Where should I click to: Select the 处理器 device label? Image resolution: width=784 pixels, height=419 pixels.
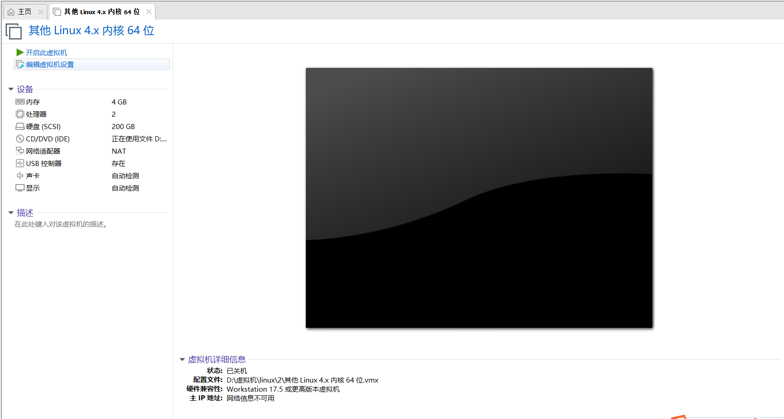[36, 114]
